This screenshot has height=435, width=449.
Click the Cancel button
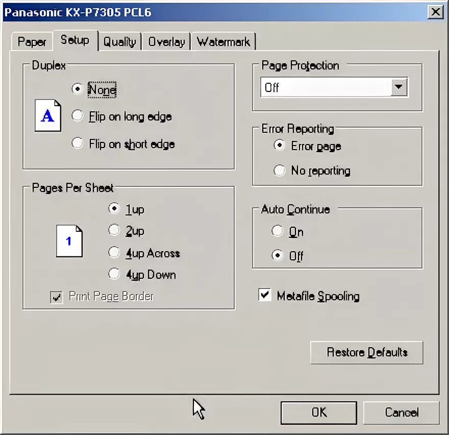[x=402, y=413]
